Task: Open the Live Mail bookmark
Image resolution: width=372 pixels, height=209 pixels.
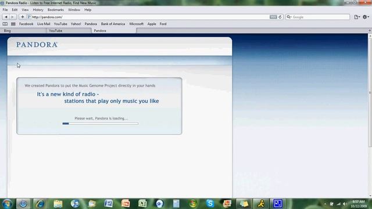Action: [44, 24]
